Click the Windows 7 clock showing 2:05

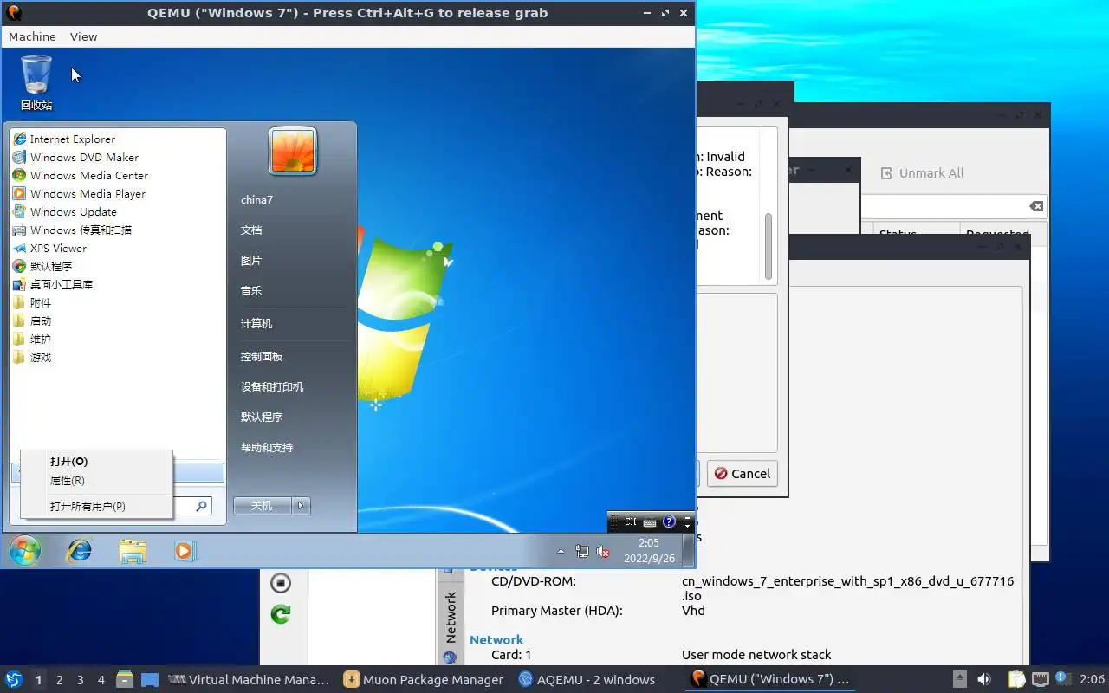[x=649, y=551]
